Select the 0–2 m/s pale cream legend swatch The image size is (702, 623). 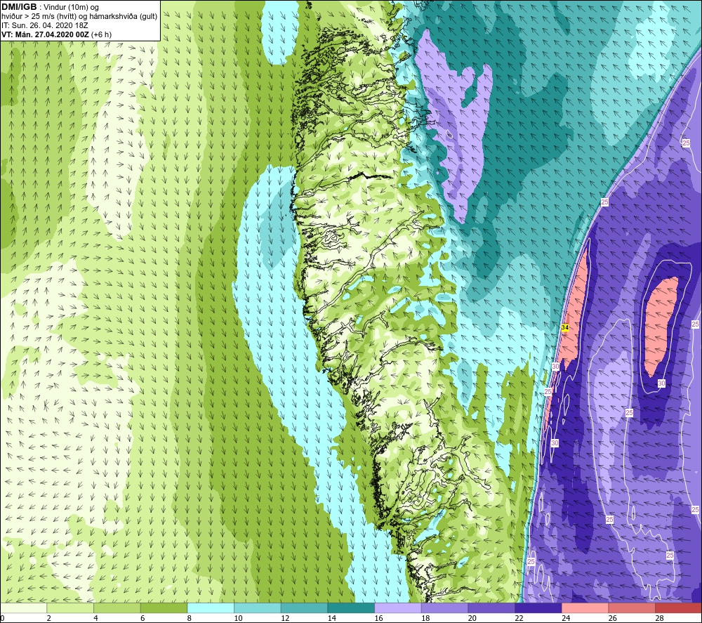(23, 608)
